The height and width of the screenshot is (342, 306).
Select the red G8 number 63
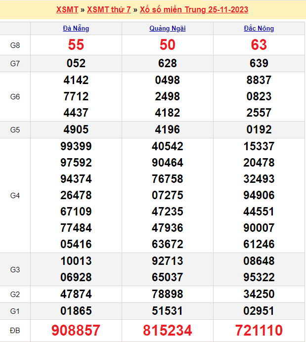pyautogui.click(x=259, y=45)
